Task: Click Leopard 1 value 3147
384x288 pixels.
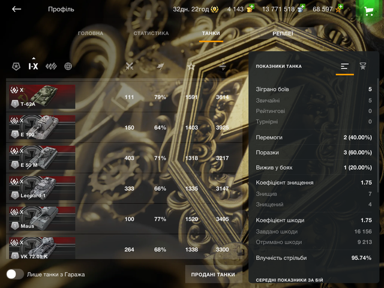Action: click(223, 188)
